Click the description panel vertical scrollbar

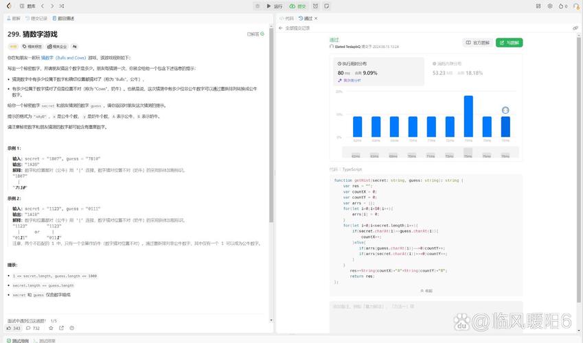click(271, 124)
